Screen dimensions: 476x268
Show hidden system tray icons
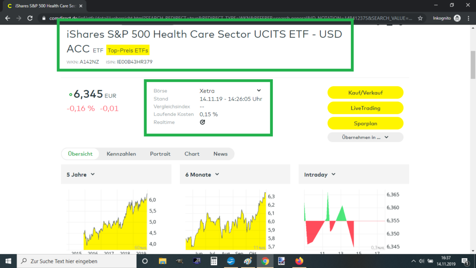[413, 261]
